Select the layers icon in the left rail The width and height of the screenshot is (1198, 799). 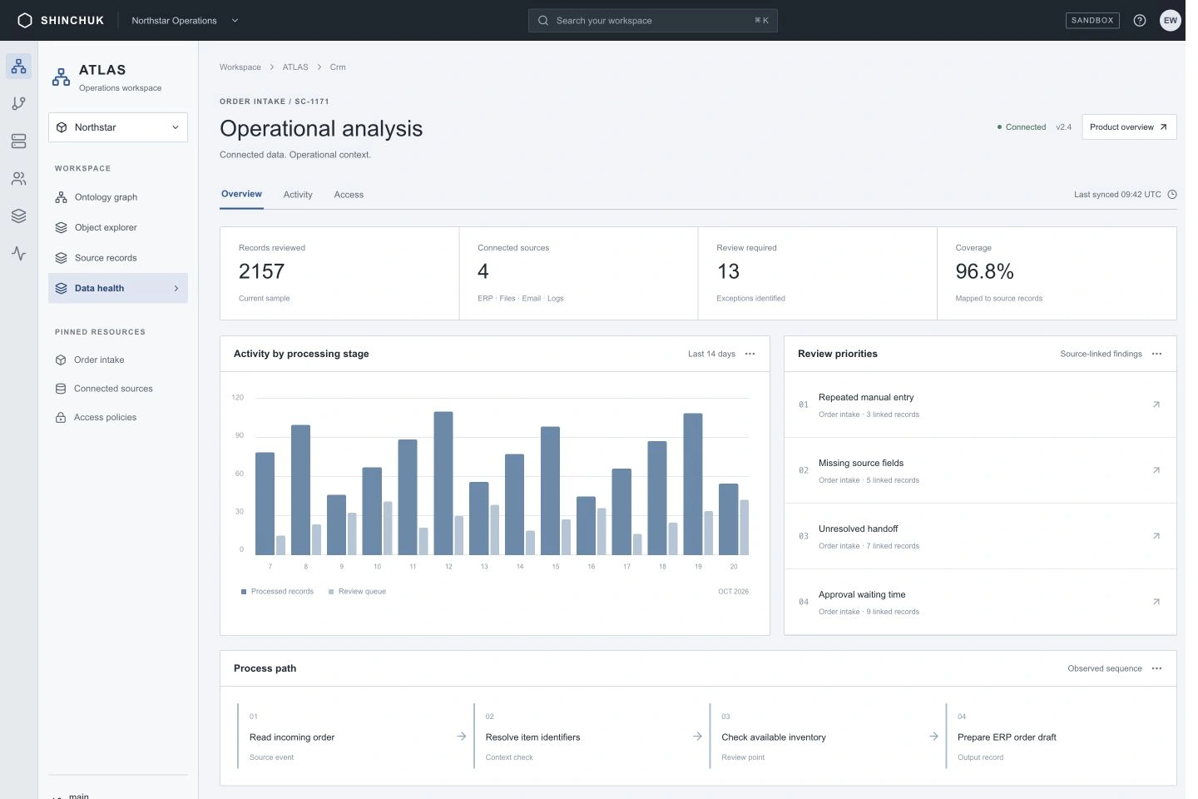[x=18, y=216]
